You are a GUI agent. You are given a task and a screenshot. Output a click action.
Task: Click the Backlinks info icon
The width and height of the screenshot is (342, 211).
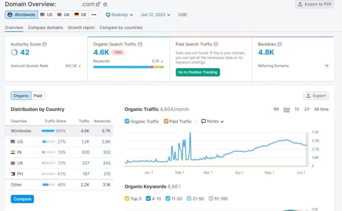point(280,44)
